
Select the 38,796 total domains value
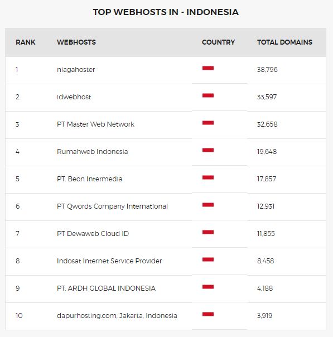pos(267,70)
